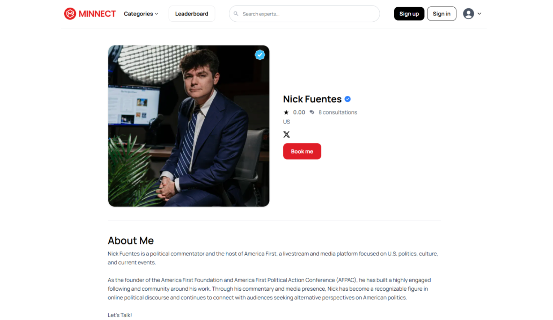Image resolution: width=553 pixels, height=320 pixels.
Task: Click the Book me button
Action: pos(302,151)
